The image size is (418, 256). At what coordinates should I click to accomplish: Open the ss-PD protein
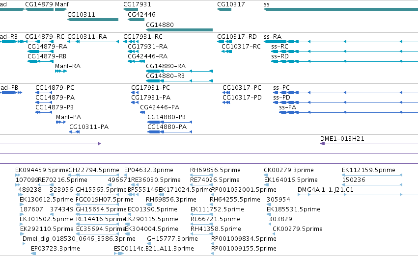[x=281, y=98]
